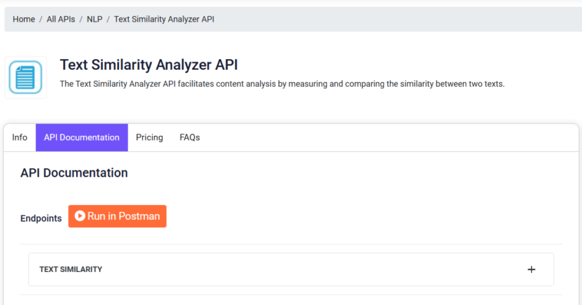The height and width of the screenshot is (305, 582).
Task: Open the NLP category breadcrumb
Action: [94, 19]
